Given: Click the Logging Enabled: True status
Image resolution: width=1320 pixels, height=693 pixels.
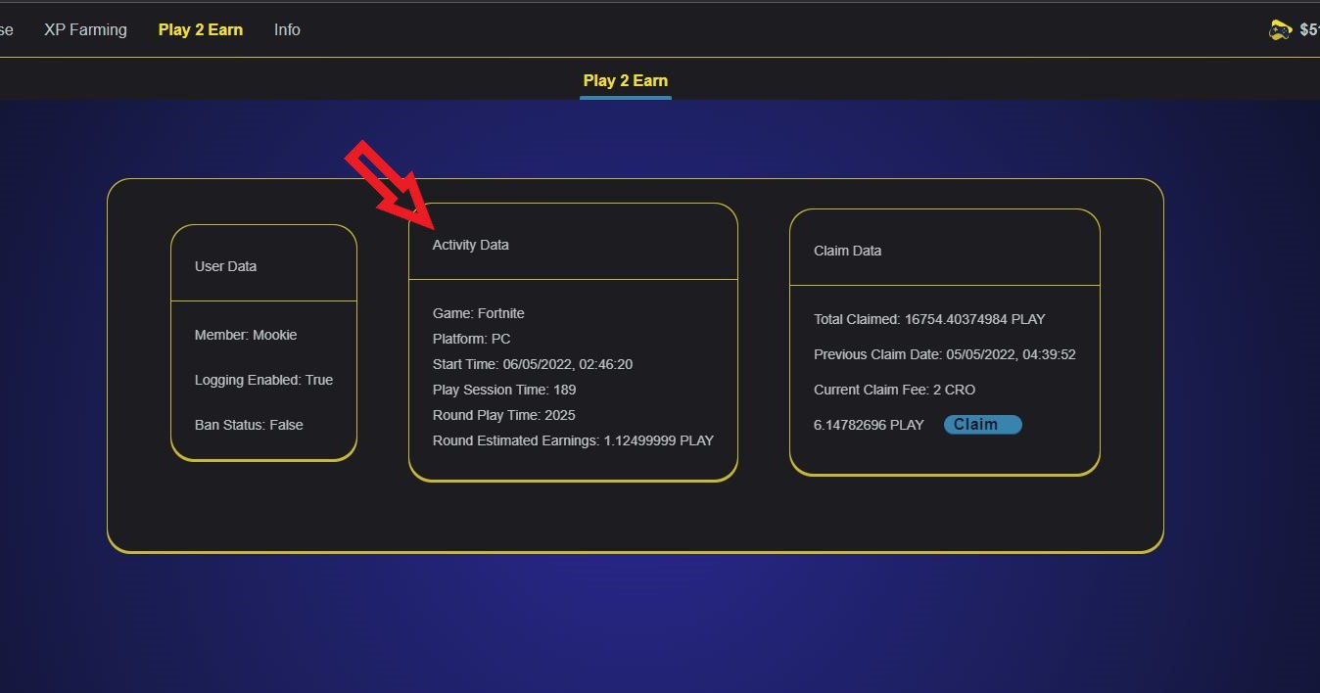Looking at the screenshot, I should tap(263, 380).
